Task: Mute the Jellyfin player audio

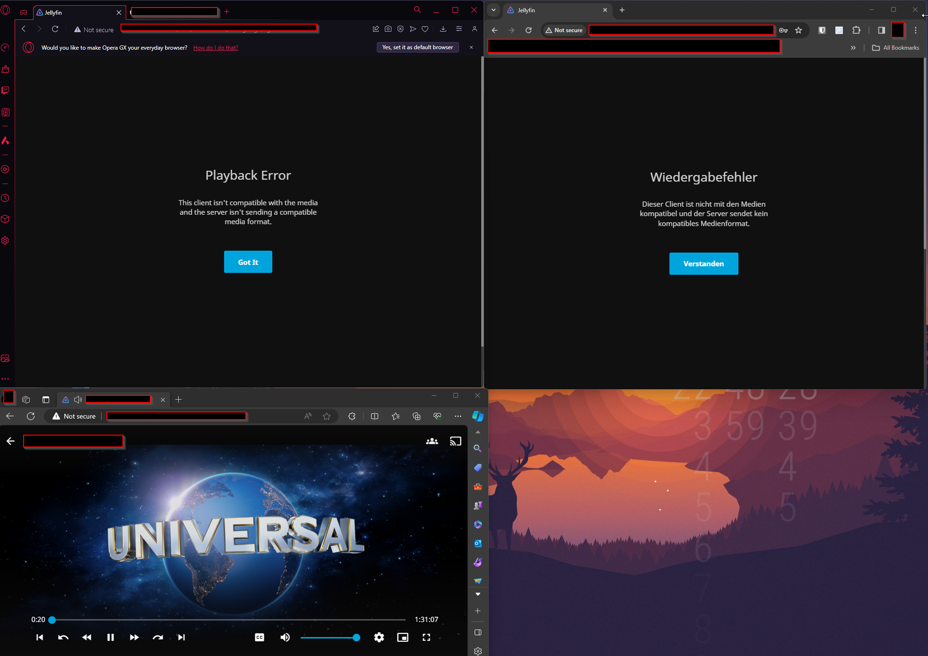Action: pyautogui.click(x=285, y=637)
